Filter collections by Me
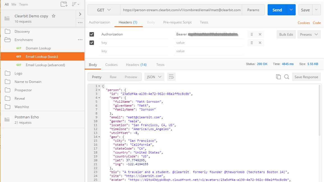Image resolution: width=324 pixels, height=182 pixels. (14, 4)
